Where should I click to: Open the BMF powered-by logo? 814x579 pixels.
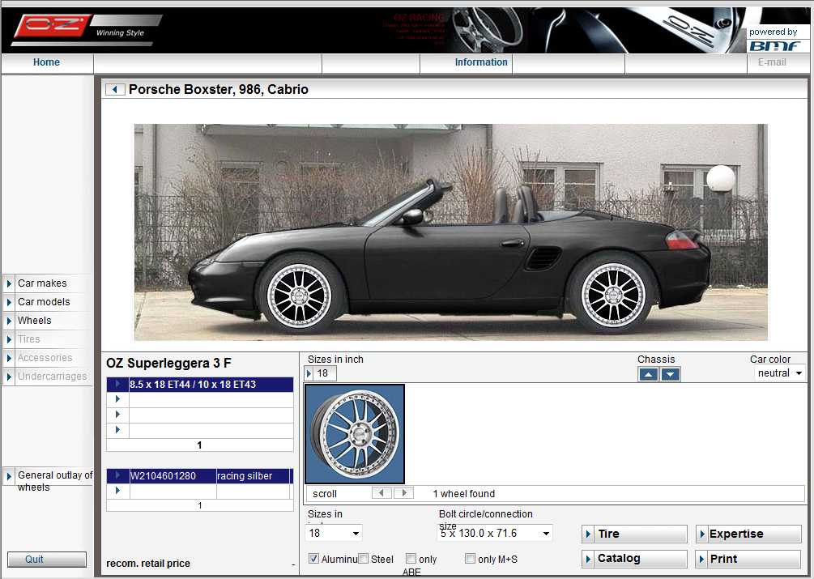777,40
